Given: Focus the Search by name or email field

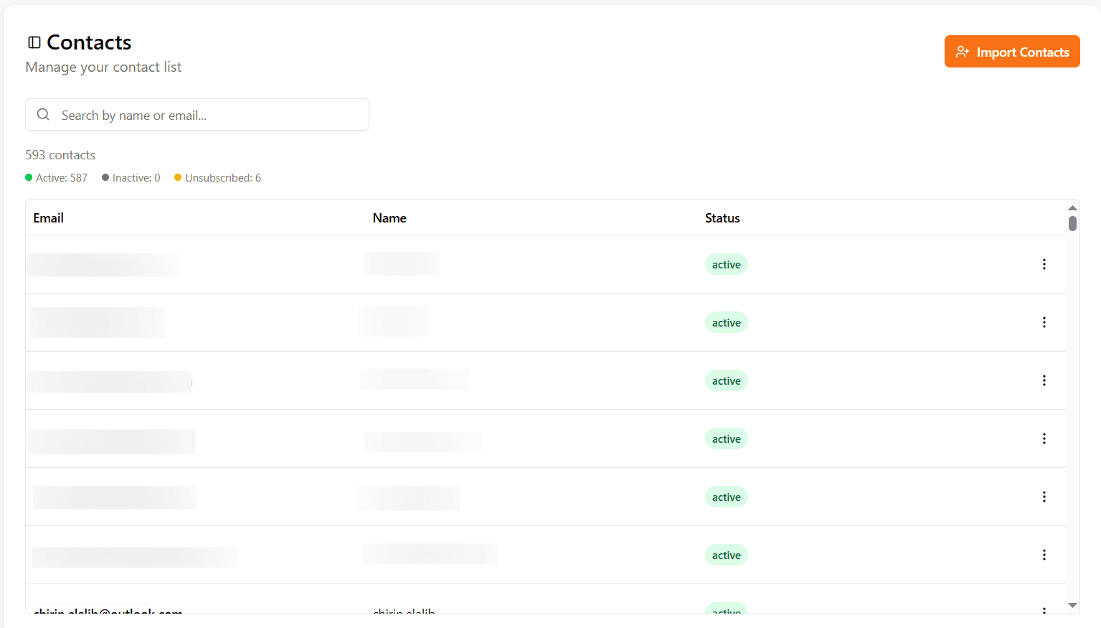Looking at the screenshot, I should (x=208, y=115).
